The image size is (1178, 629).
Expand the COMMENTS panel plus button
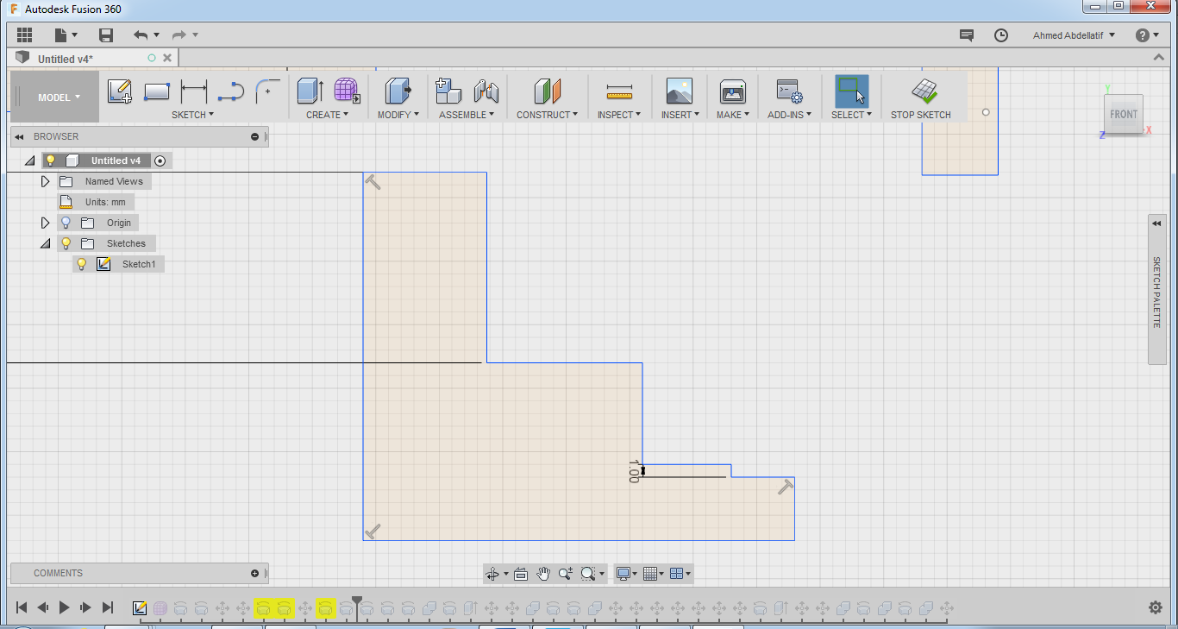tap(254, 573)
